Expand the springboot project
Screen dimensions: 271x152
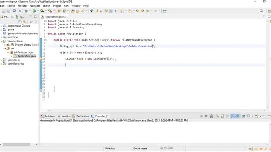pos(2,60)
